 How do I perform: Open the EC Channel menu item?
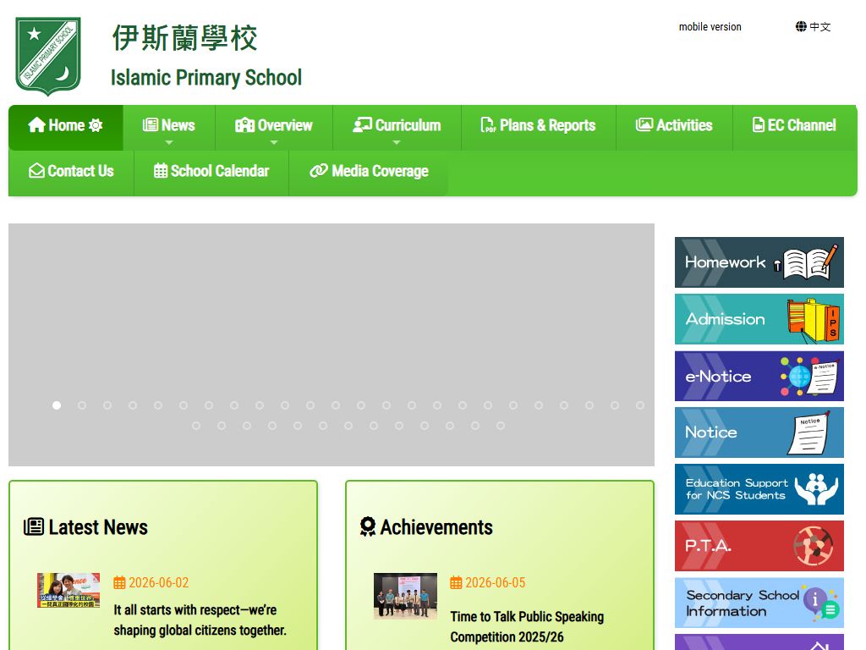point(795,128)
